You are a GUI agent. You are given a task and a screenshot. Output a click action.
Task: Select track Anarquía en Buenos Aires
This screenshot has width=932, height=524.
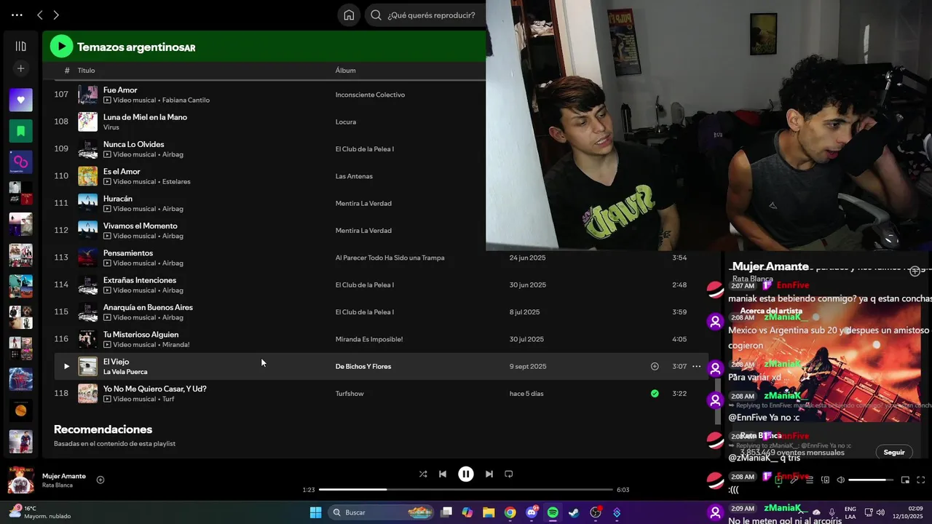pos(148,307)
